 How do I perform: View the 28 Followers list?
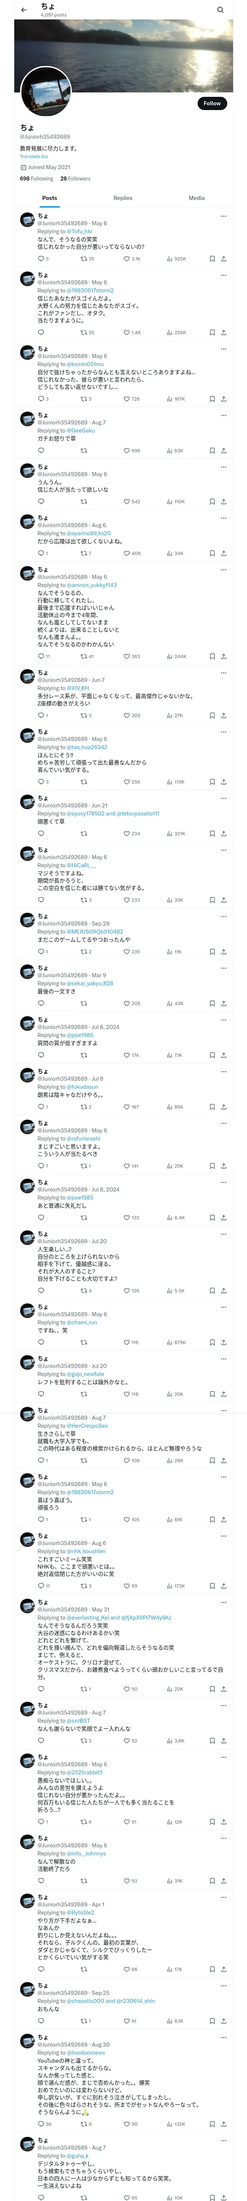[x=75, y=179]
